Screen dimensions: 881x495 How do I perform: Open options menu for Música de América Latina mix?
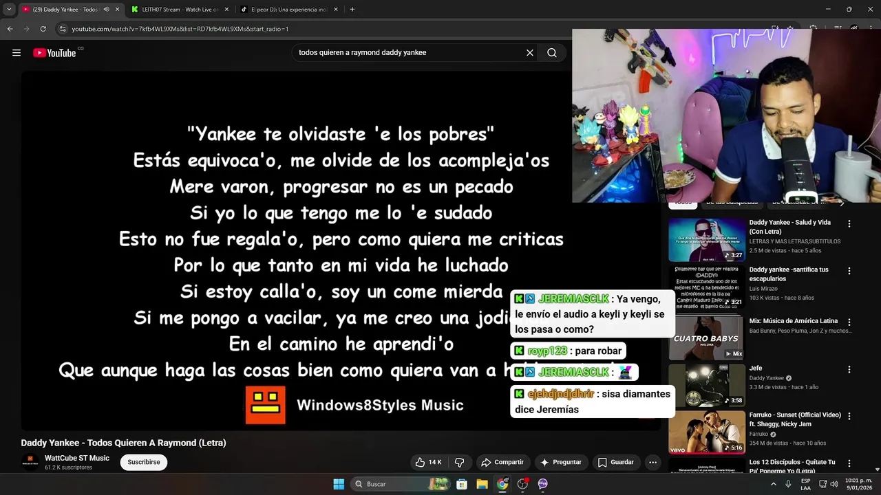pos(849,322)
